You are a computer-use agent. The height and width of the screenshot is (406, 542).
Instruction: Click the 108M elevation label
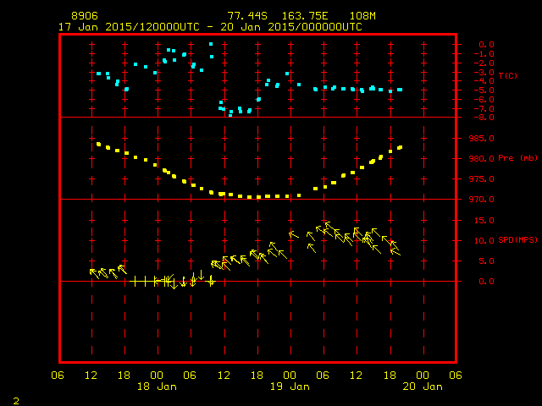[x=362, y=16]
